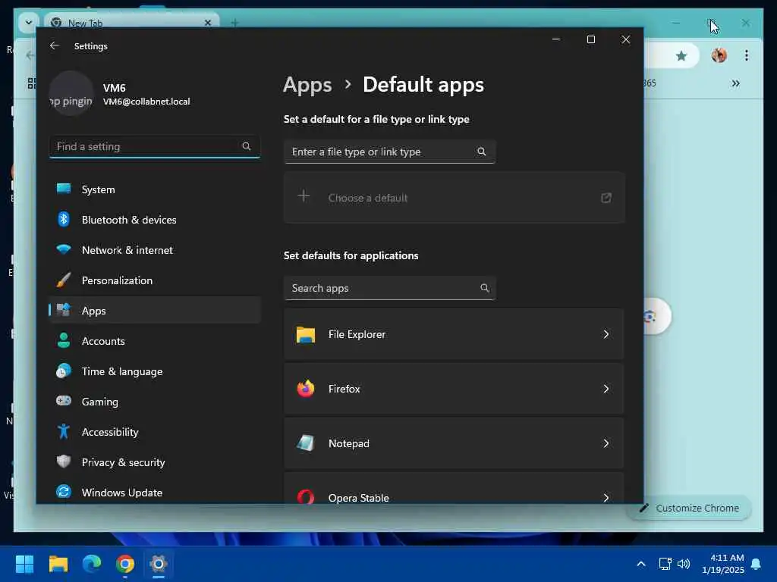Launch Microsoft Edge from the taskbar
Image resolution: width=777 pixels, height=582 pixels.
tap(92, 564)
